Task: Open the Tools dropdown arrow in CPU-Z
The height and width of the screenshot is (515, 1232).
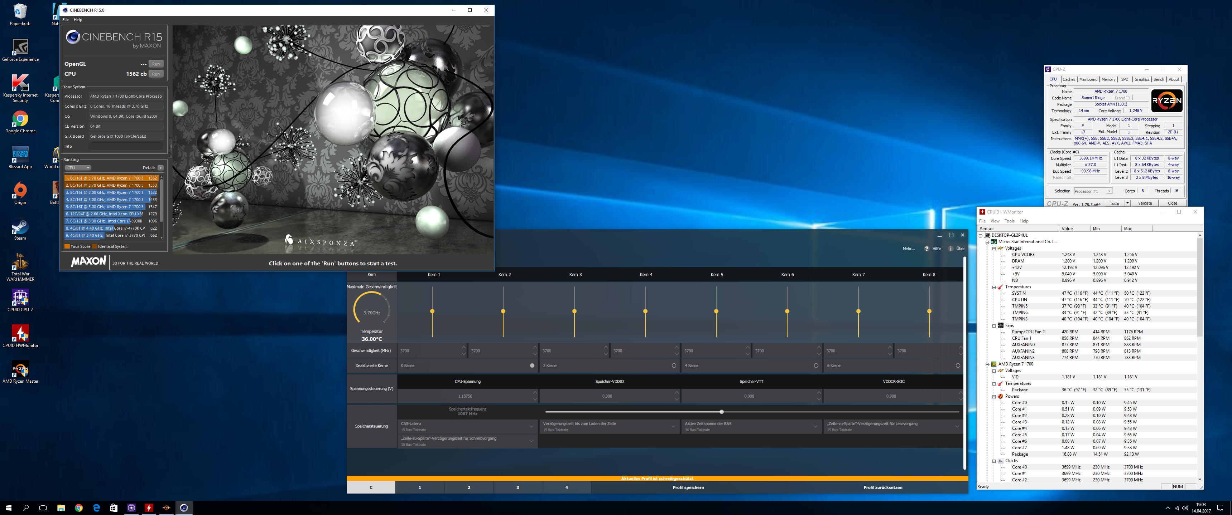Action: (1127, 203)
